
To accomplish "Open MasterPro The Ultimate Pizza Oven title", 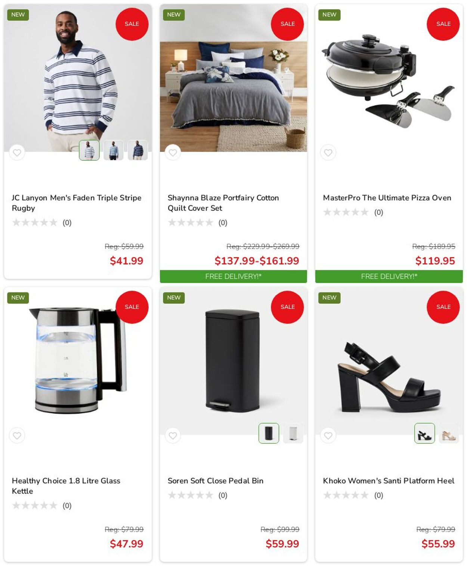I will [387, 198].
